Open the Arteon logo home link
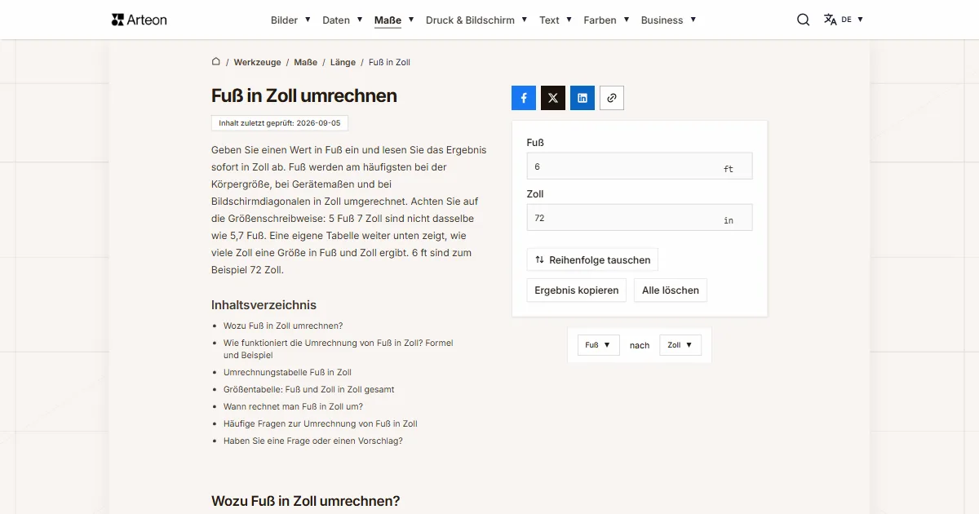The width and height of the screenshot is (979, 514). coord(140,20)
